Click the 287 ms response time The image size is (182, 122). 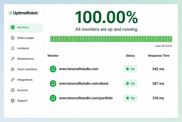tap(158, 84)
